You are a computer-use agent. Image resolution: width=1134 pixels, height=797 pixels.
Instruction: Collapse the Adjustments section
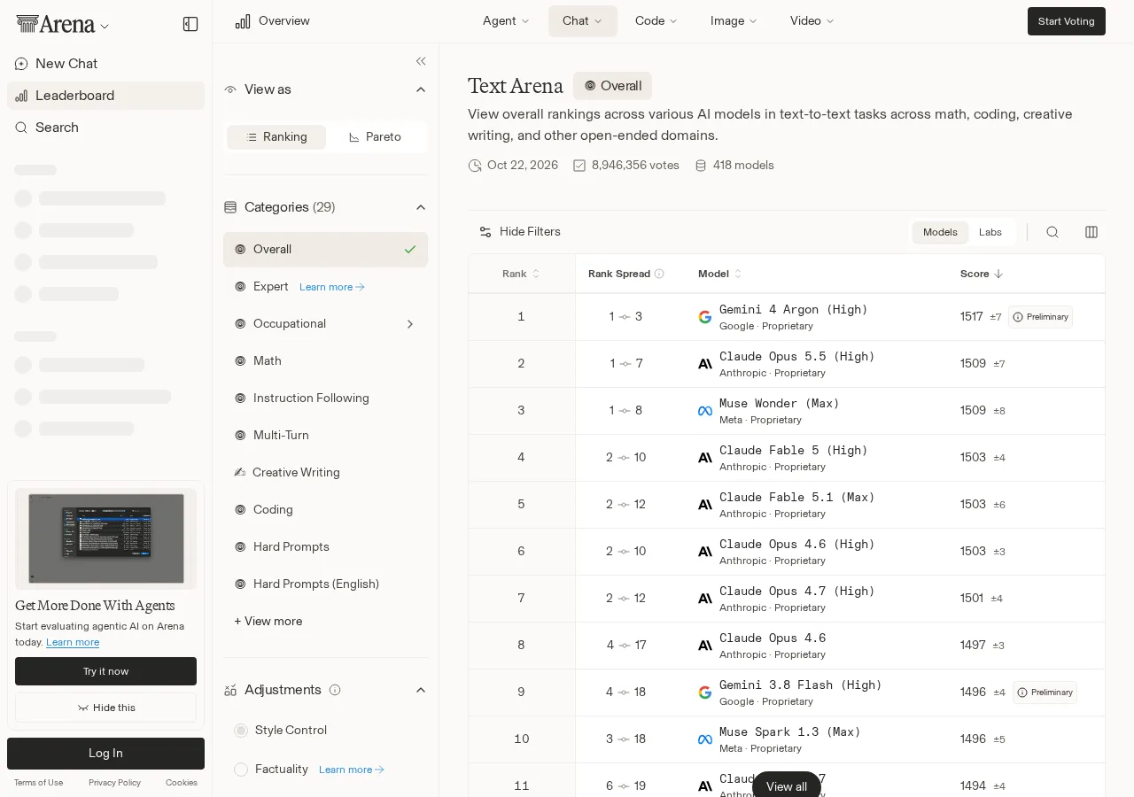421,690
